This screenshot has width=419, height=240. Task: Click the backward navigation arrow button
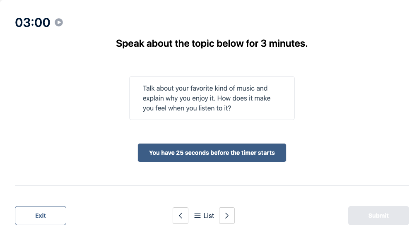180,216
